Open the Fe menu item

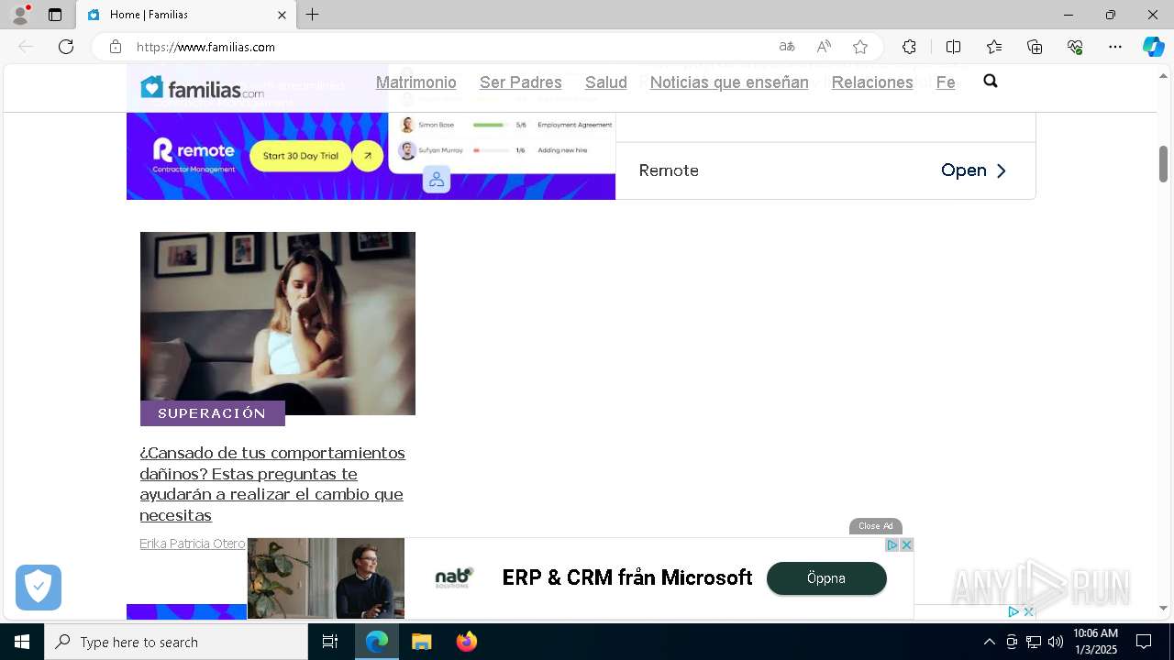(946, 82)
